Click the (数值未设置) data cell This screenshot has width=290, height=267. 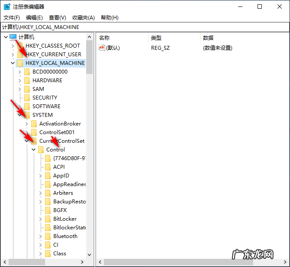217,48
